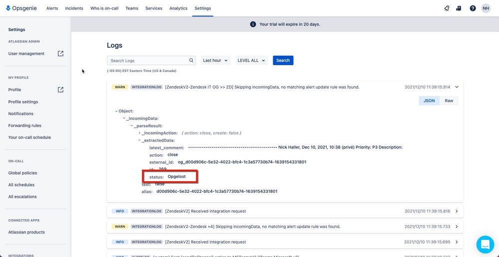Collapse the Object tree node
Viewport: 499px width, 257px height.
[116, 112]
